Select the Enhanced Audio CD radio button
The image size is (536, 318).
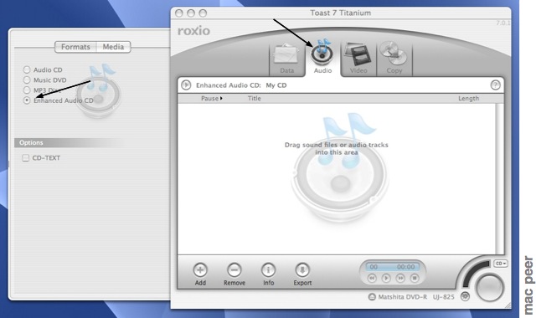click(27, 100)
